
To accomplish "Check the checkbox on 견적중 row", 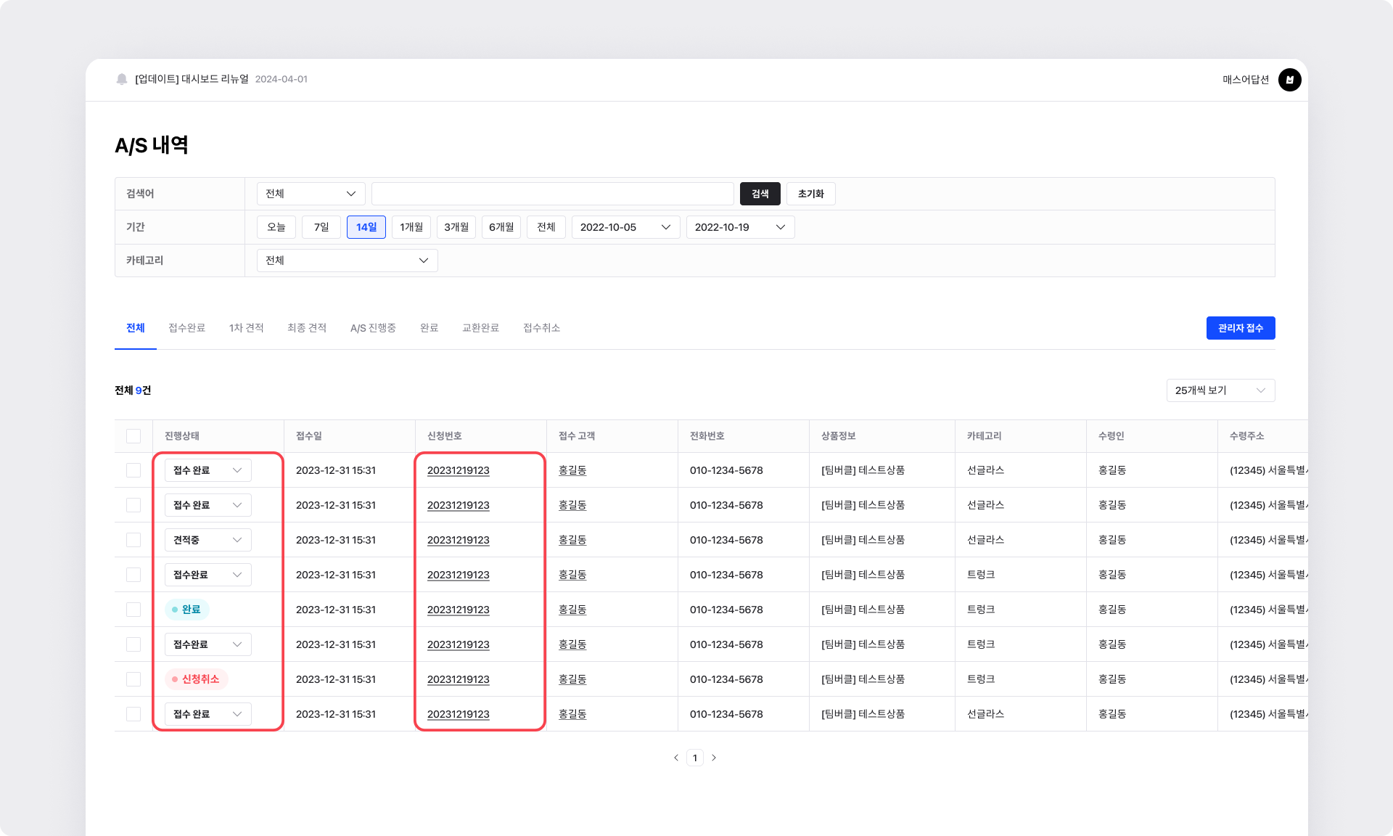I will tap(133, 540).
